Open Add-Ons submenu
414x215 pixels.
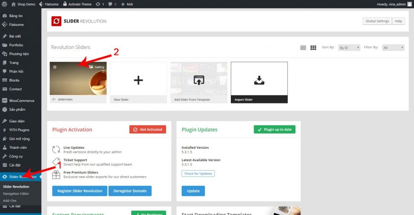pyautogui.click(x=10, y=200)
